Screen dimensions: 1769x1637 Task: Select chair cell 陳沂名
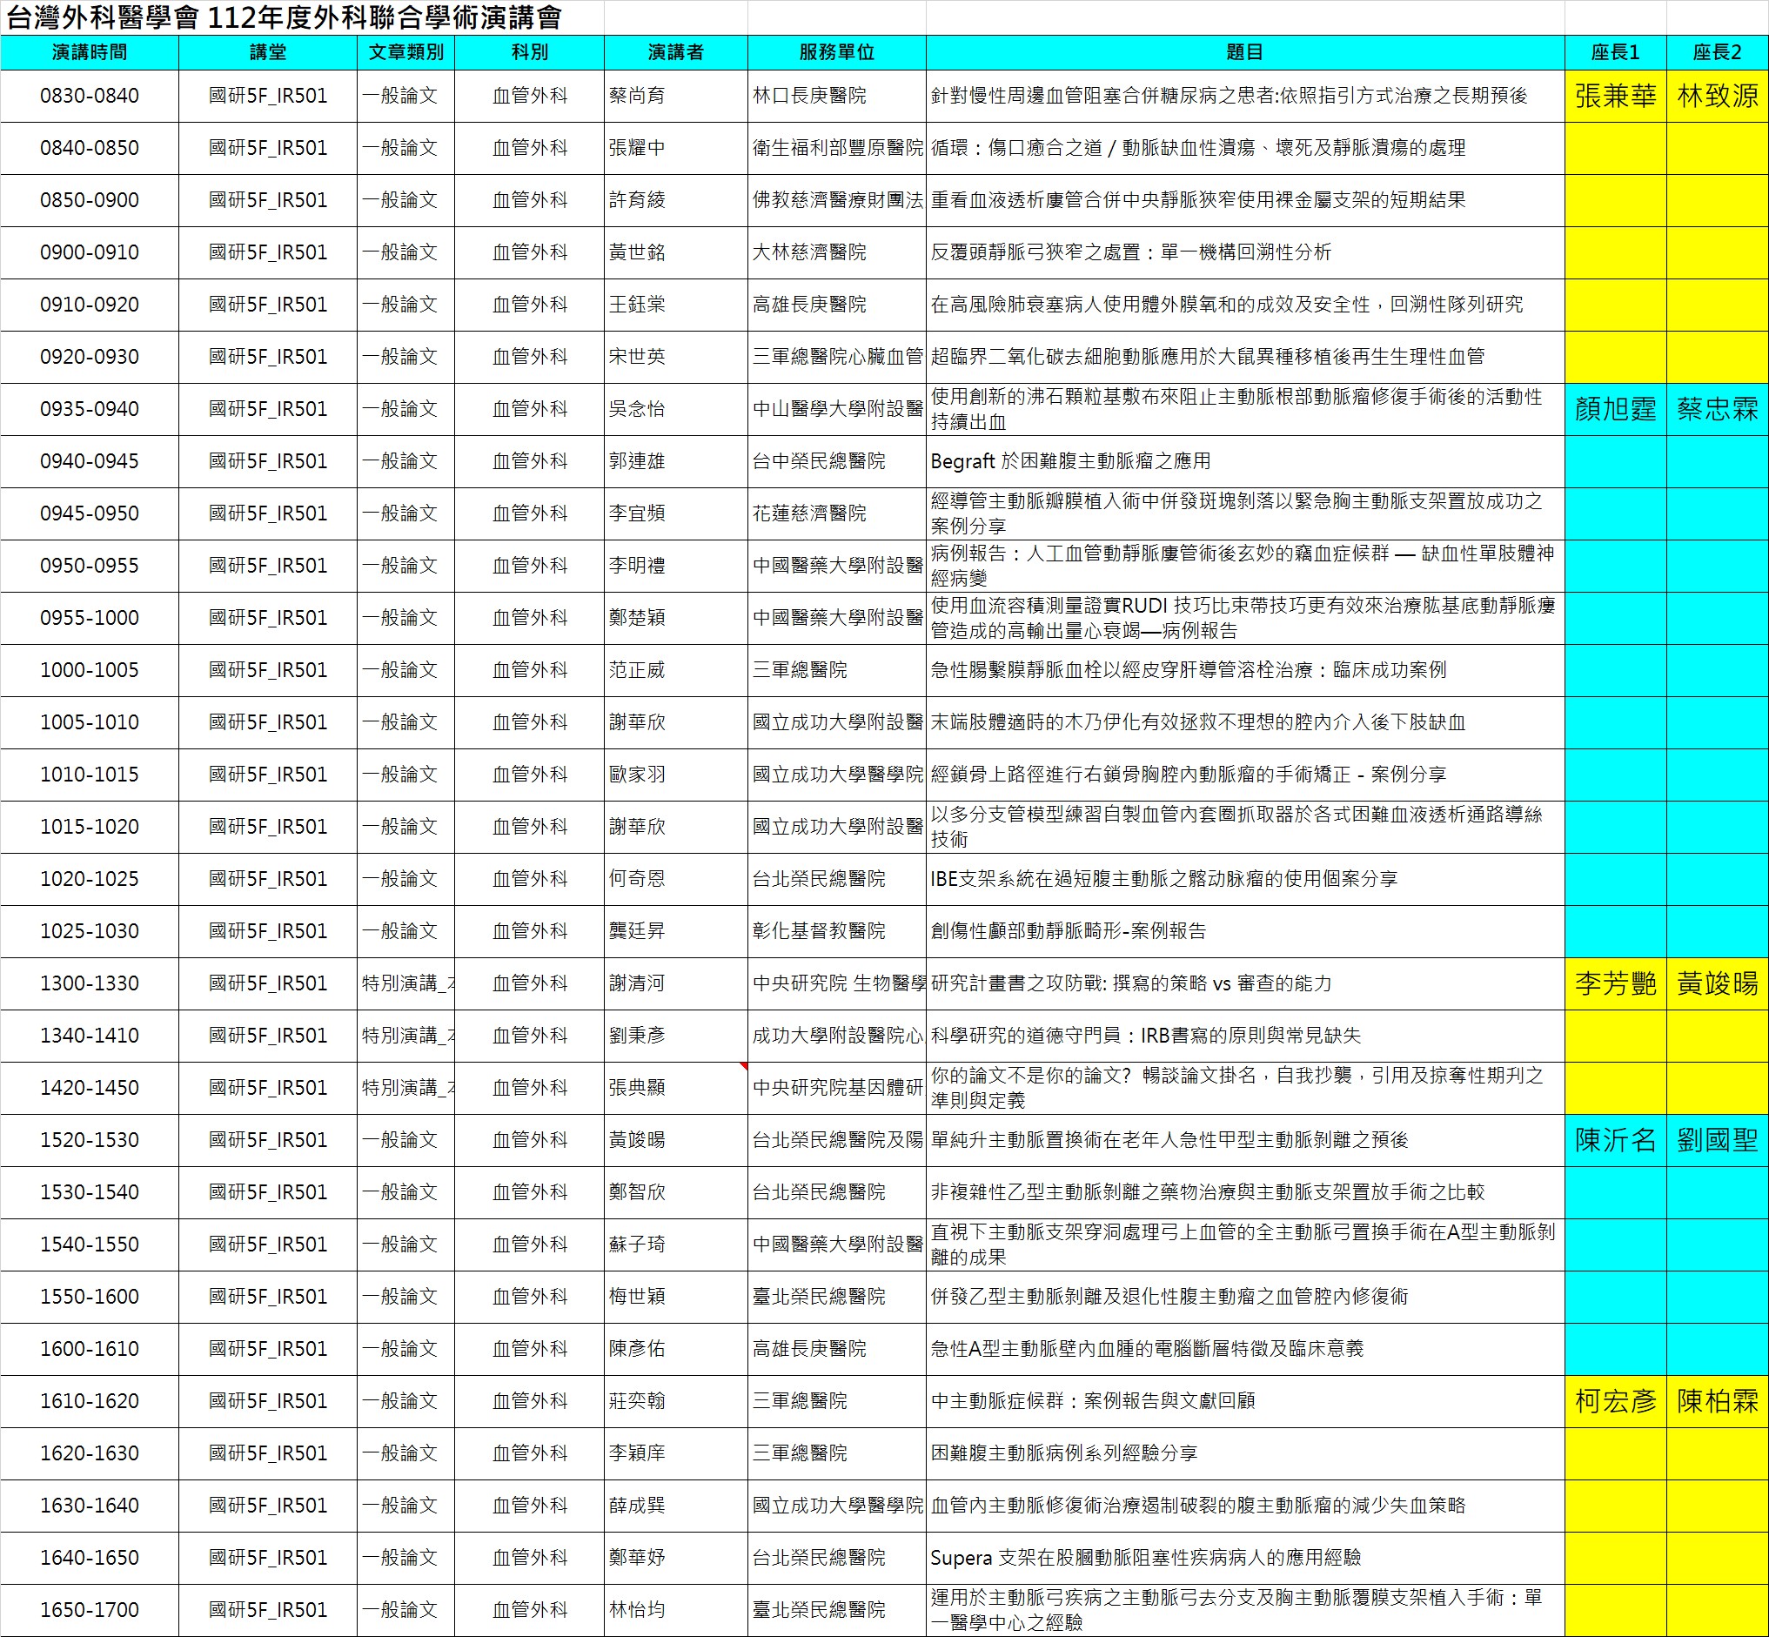point(1616,1140)
